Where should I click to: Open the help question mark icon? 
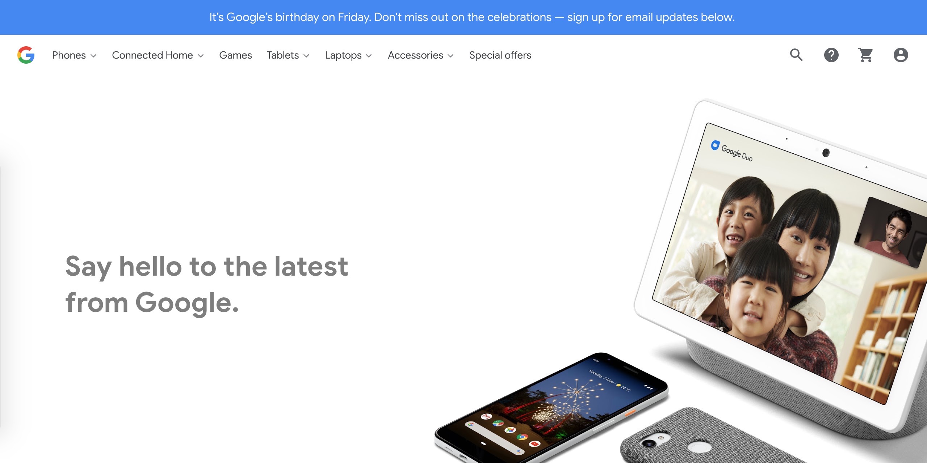pos(831,55)
